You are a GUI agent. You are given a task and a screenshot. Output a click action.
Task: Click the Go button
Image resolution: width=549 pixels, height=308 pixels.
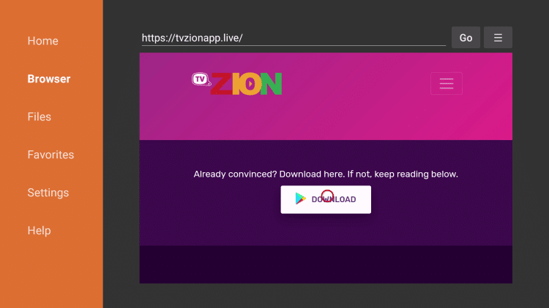coord(466,37)
